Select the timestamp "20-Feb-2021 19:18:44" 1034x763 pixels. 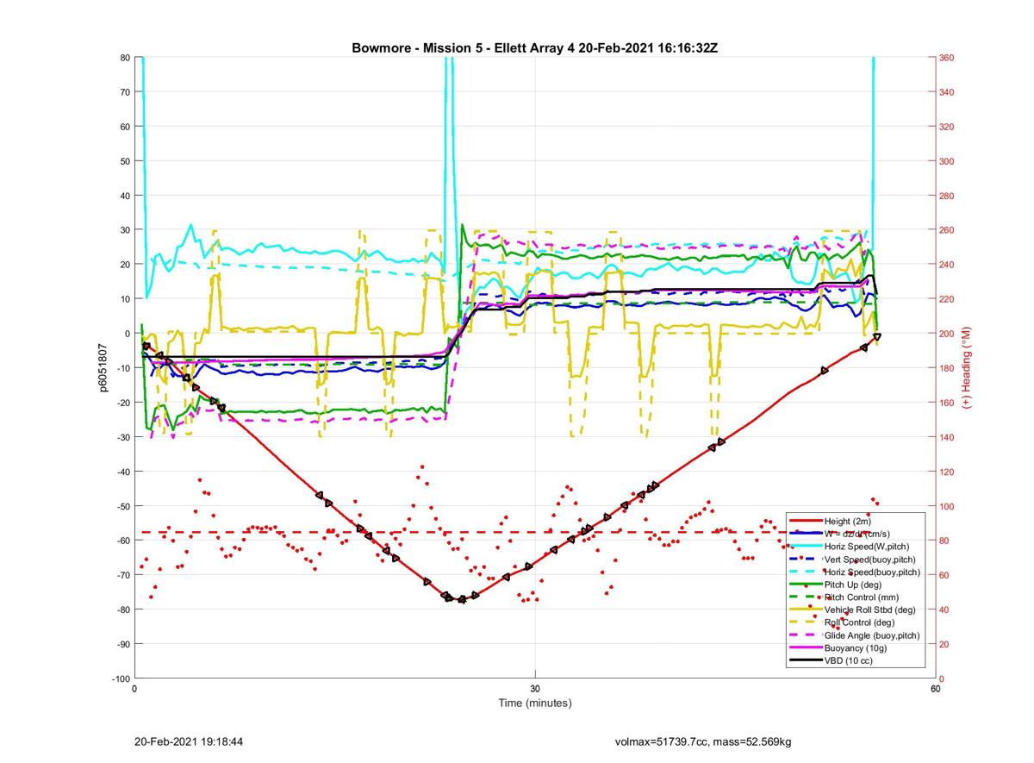click(x=189, y=741)
